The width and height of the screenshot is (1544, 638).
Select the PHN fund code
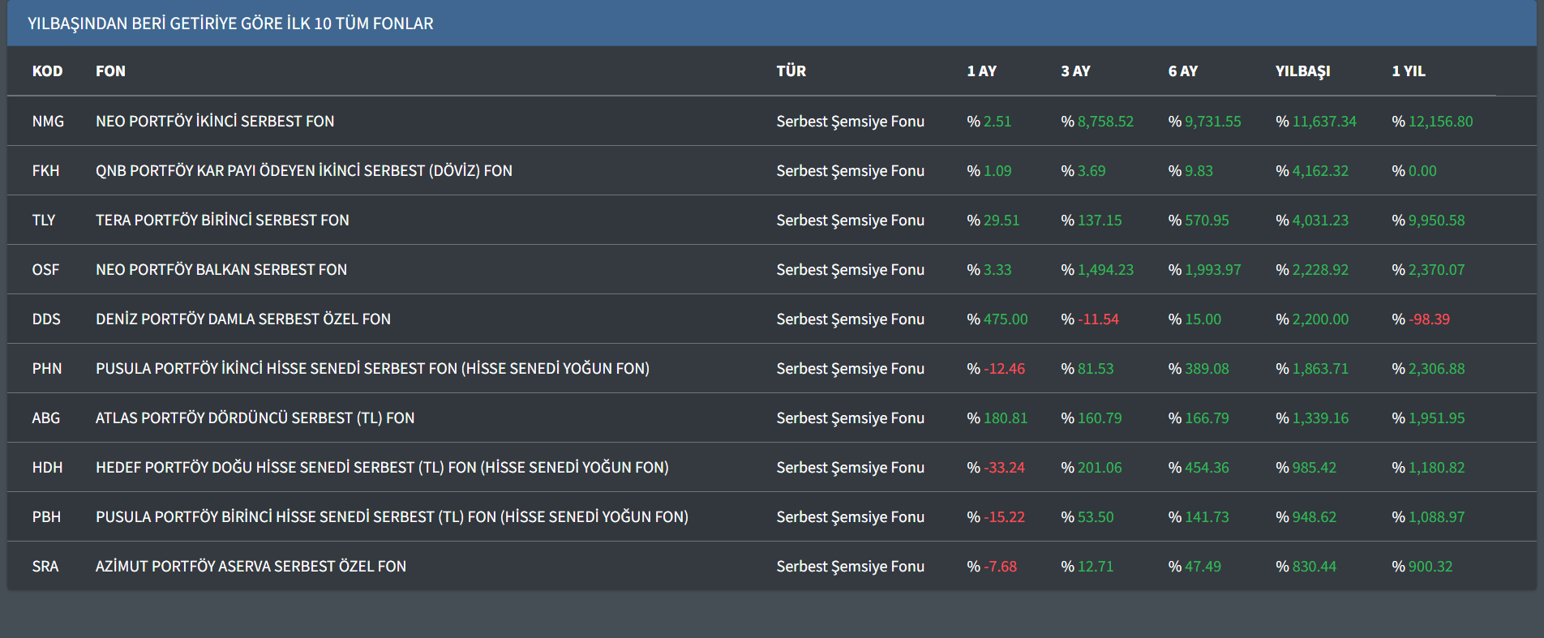pos(47,369)
